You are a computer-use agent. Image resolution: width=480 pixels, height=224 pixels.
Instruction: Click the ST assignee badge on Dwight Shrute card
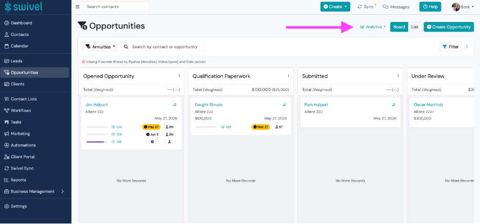coord(278,127)
